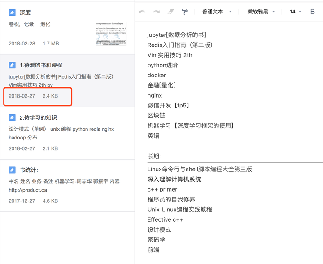Open the 普通文本 paragraph style dropdown
Viewport: 323px width, 264px height.
(x=217, y=12)
